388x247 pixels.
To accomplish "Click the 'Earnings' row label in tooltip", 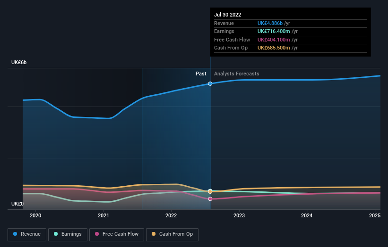I will coord(224,31).
